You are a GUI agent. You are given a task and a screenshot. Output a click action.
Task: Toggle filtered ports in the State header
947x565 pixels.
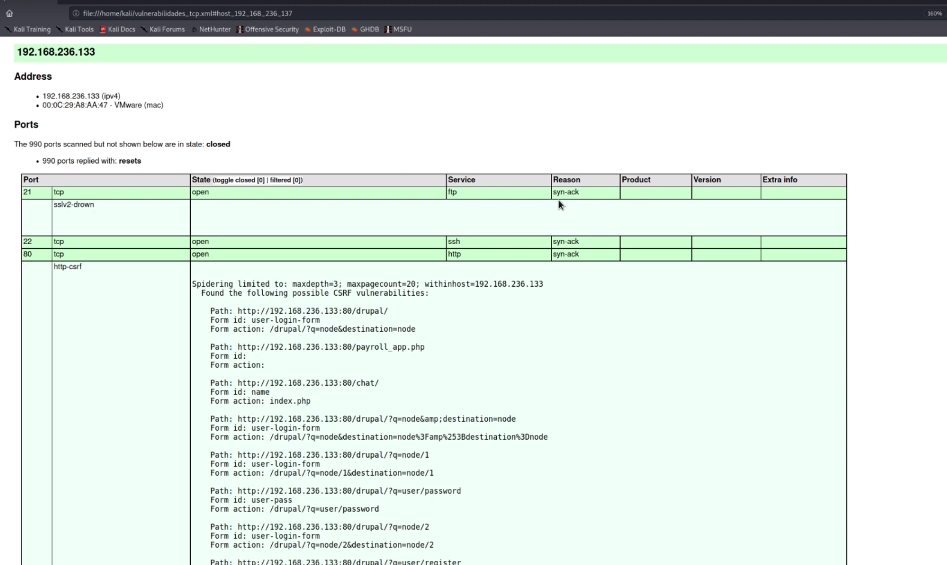coord(285,180)
